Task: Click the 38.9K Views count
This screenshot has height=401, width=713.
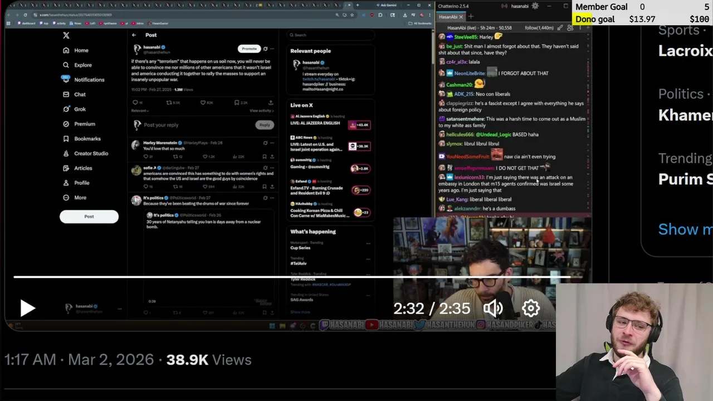Action: click(x=208, y=360)
